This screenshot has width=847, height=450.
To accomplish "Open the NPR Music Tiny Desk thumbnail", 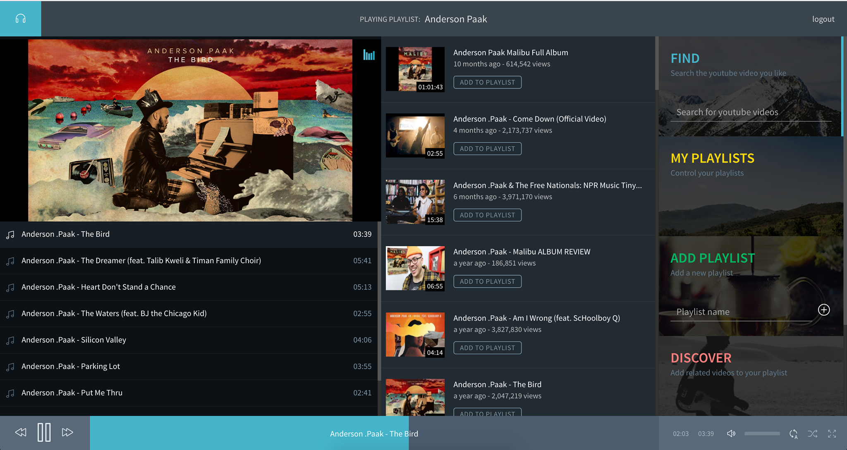I will pyautogui.click(x=415, y=202).
